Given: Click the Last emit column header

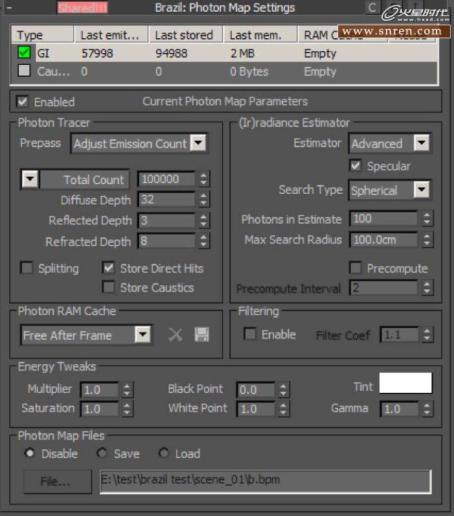Looking at the screenshot, I should click(111, 35).
